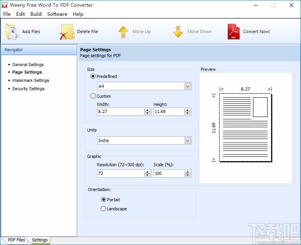Click the Delete File label

87,32
